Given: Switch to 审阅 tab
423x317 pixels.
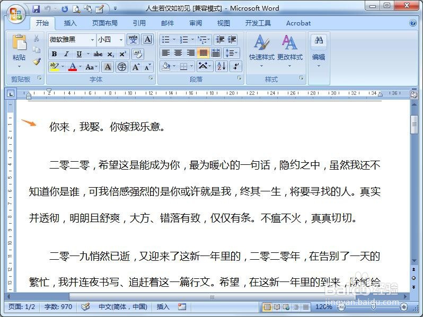Looking at the screenshot, I should tap(196, 23).
